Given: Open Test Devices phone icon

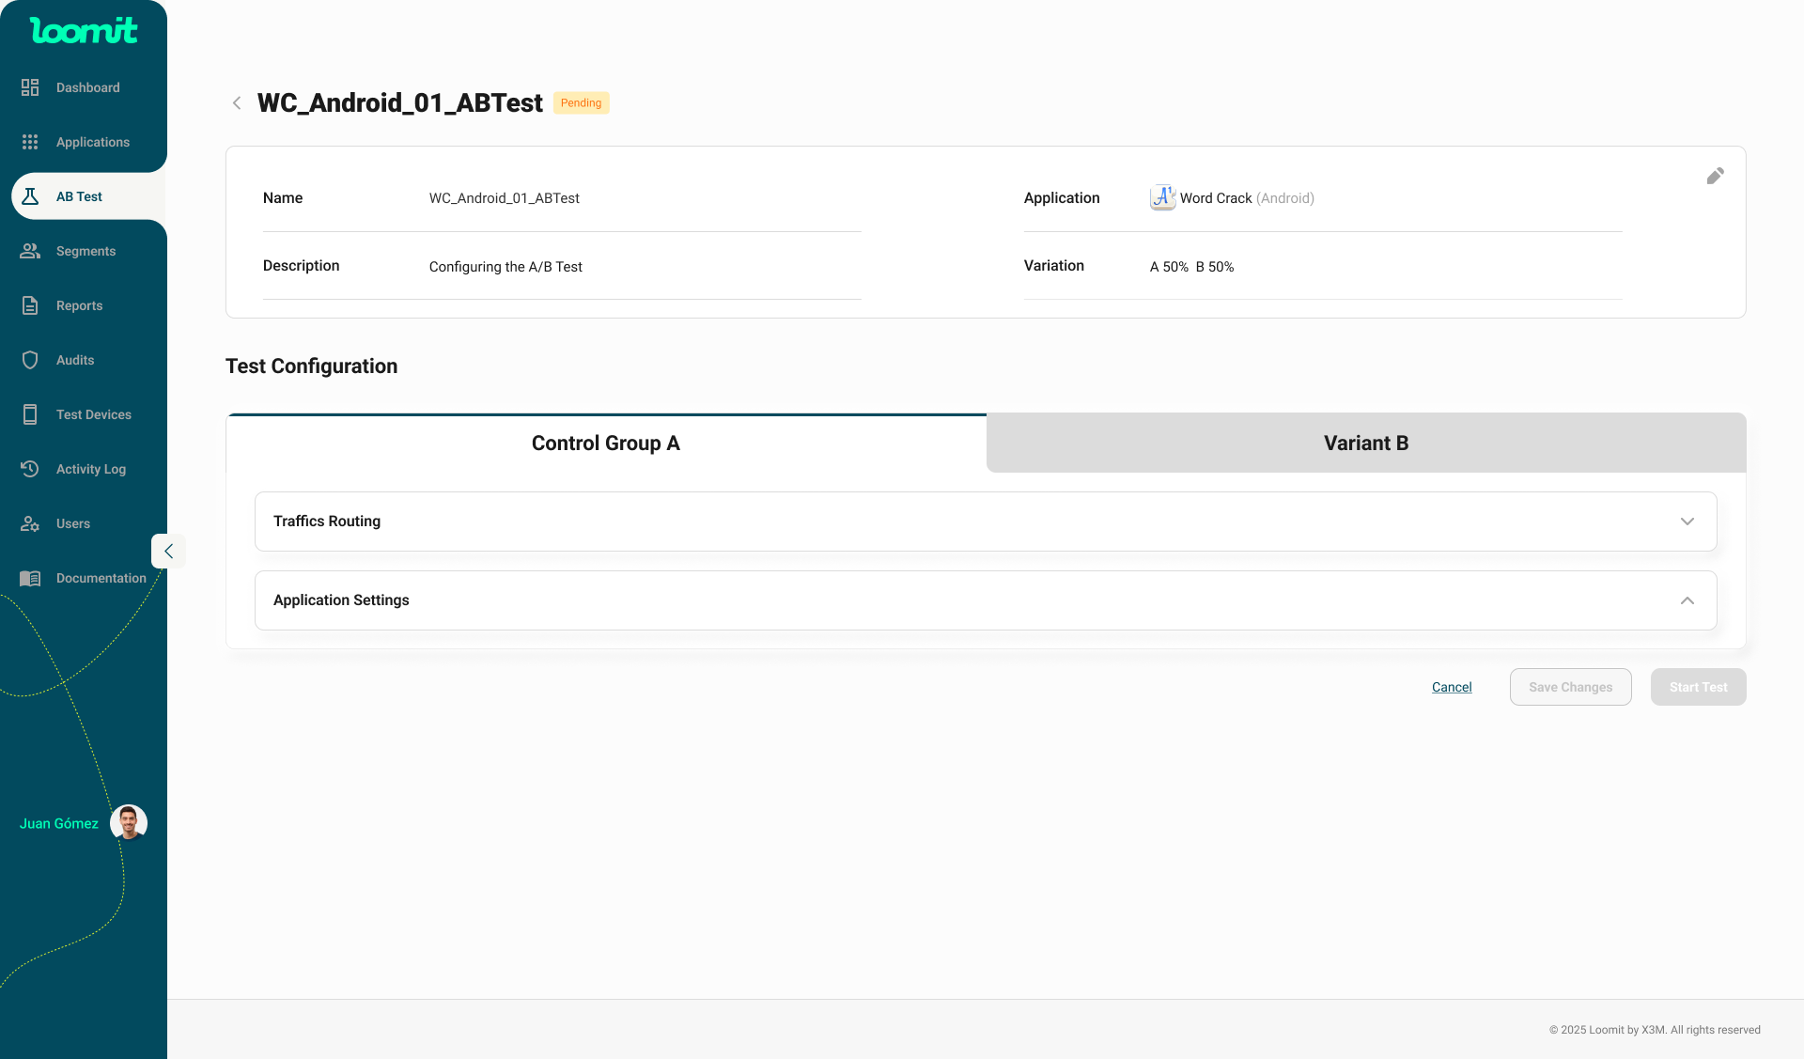Looking at the screenshot, I should coord(30,414).
